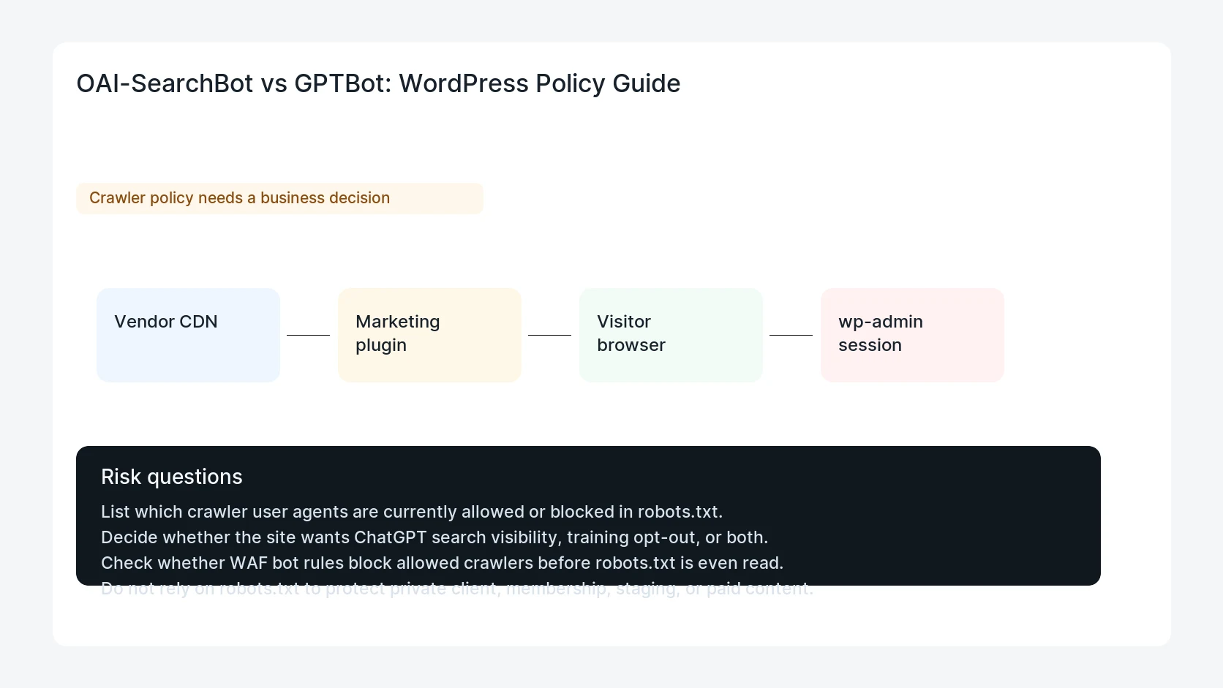Click the 'Do not rely on robots.txt' line
Screen dimensions: 1223x688
click(x=457, y=589)
